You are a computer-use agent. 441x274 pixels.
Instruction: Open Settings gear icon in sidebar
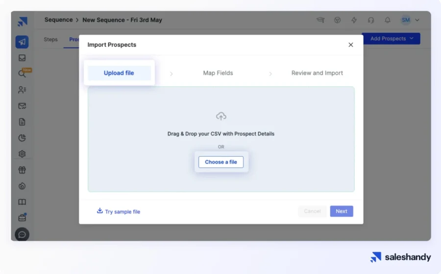click(x=22, y=154)
